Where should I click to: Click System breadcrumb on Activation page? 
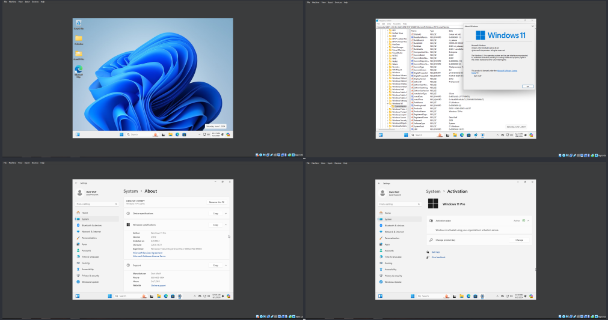point(434,192)
